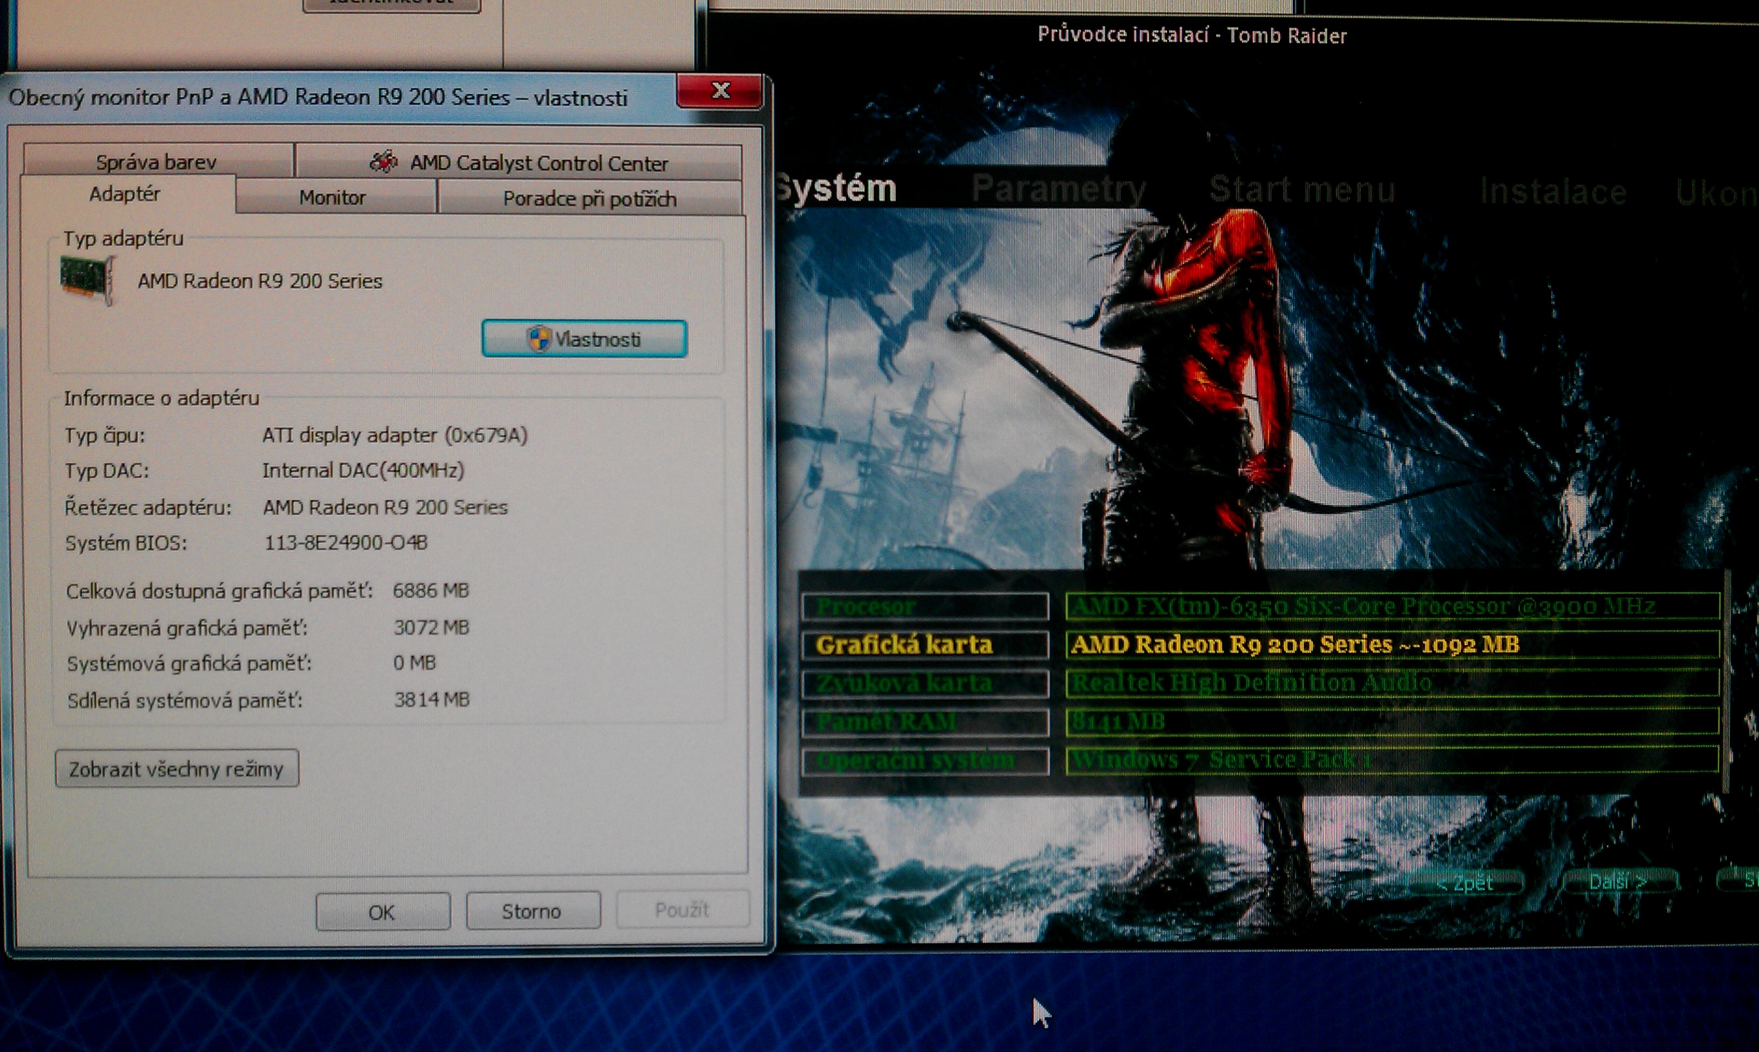Image resolution: width=1759 pixels, height=1052 pixels.
Task: Click ATI display adapter (0x679A) value
Action: point(394,434)
